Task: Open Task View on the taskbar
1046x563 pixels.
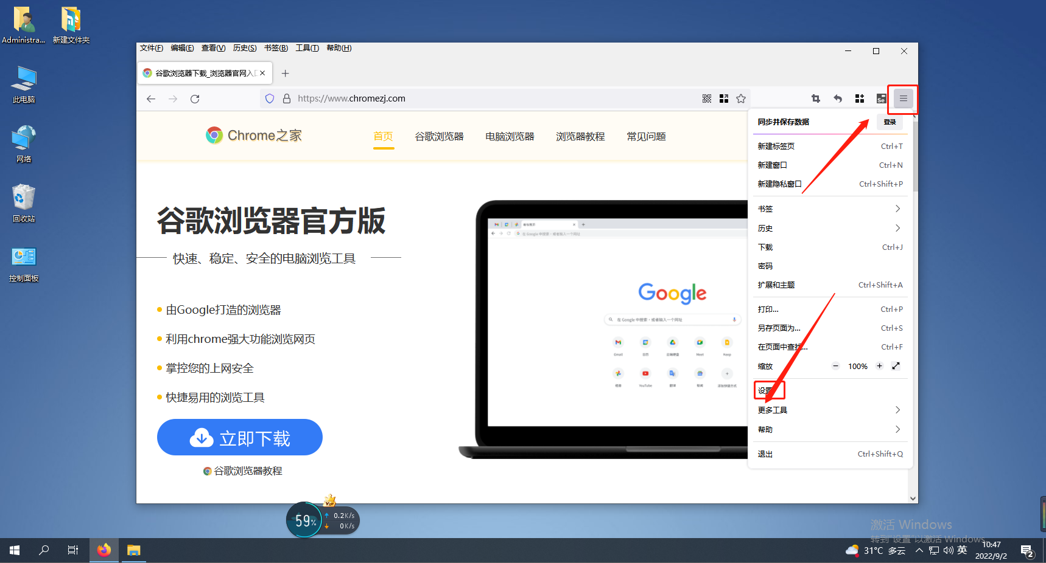Action: pos(73,550)
